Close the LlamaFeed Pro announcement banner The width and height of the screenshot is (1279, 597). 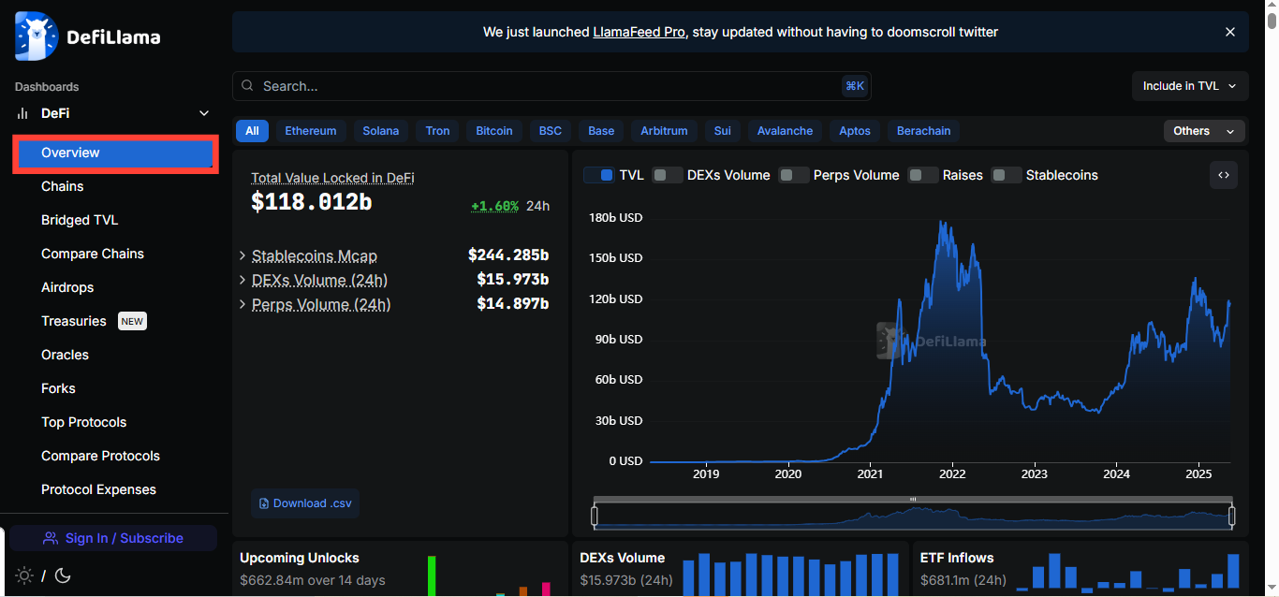click(1230, 32)
